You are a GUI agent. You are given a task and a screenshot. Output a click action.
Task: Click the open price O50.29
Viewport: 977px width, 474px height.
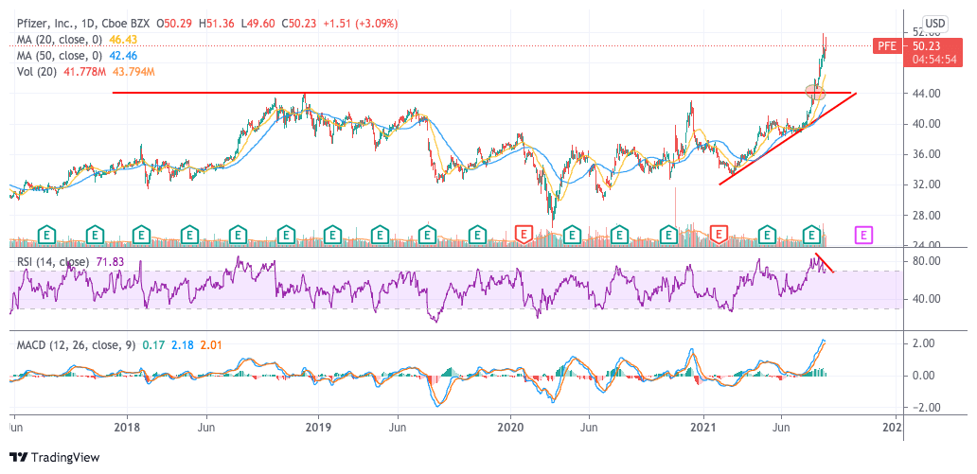point(175,24)
